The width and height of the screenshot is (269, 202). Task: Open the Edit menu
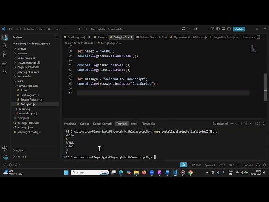[18, 29]
